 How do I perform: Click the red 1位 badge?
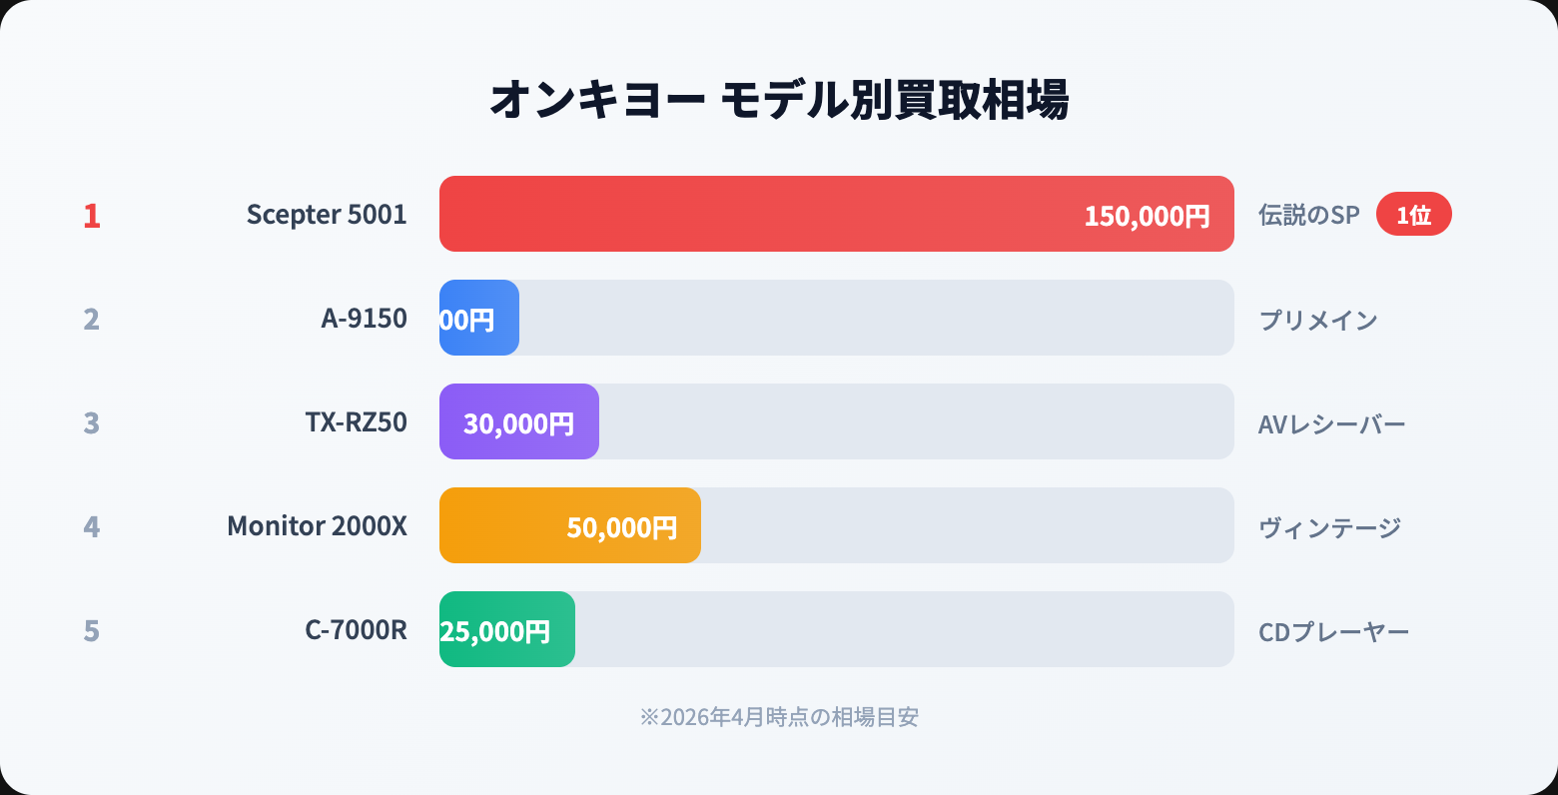click(x=1413, y=215)
